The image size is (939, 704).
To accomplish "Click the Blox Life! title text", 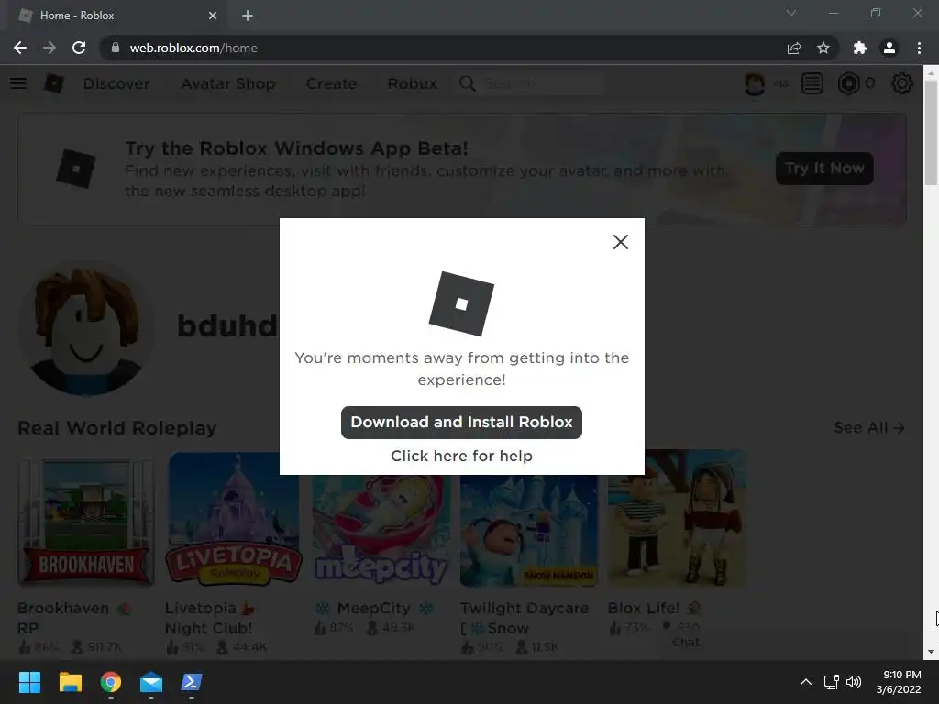I will (654, 609).
